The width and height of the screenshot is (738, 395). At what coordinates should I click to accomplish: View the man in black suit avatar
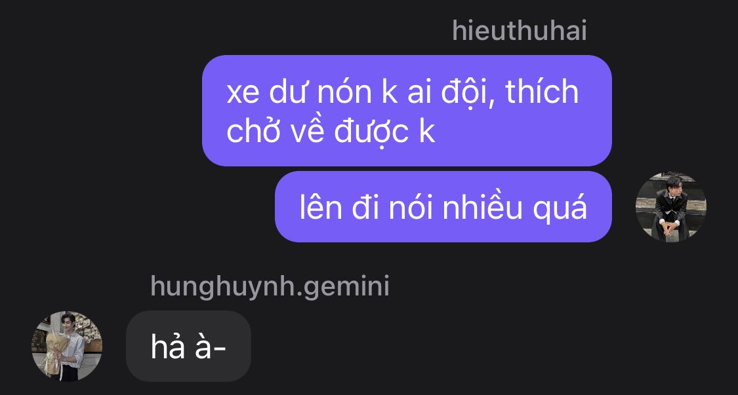coord(670,207)
